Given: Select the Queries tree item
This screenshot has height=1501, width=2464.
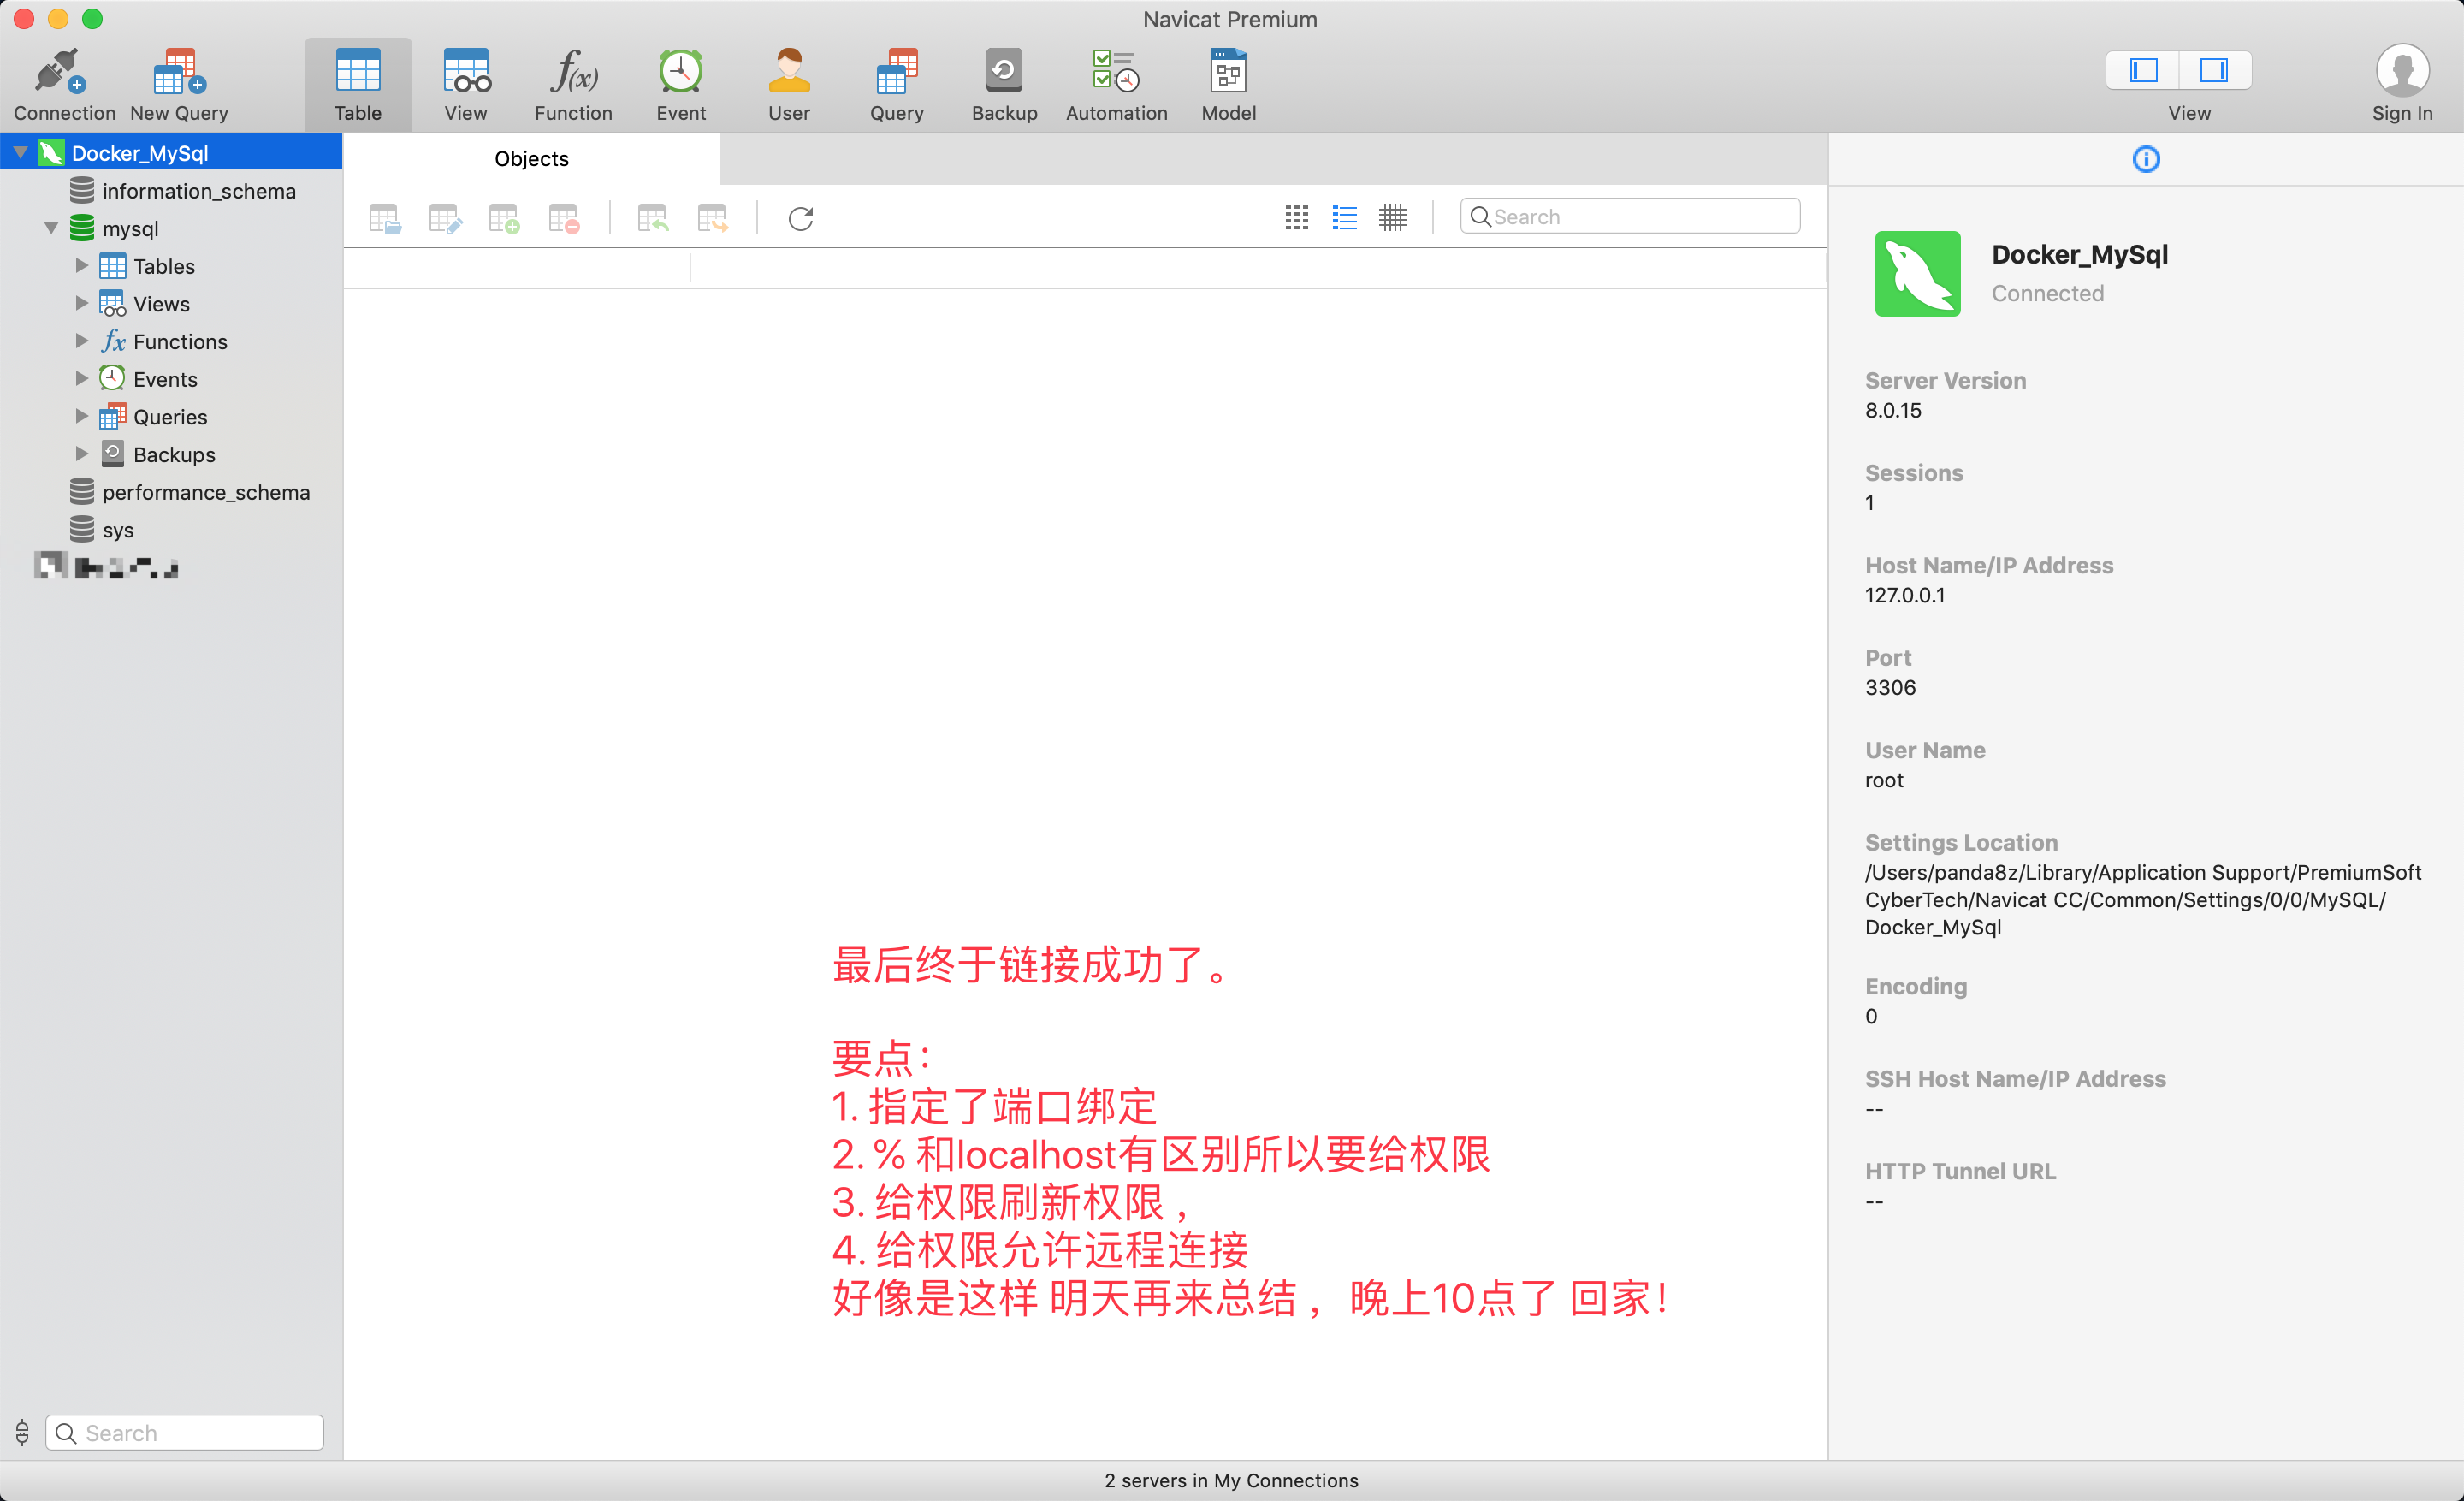Looking at the screenshot, I should (x=171, y=417).
